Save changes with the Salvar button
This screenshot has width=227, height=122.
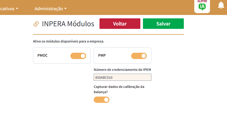tap(163, 24)
